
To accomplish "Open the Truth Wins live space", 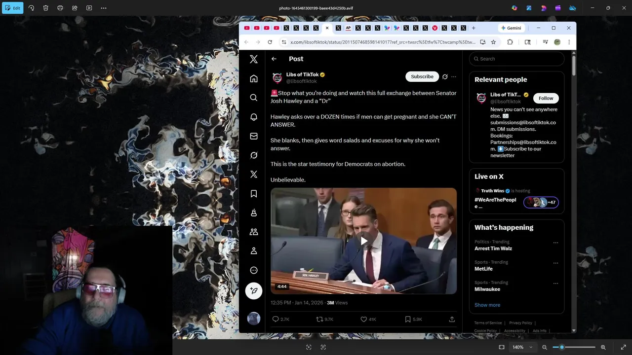I will pos(516,197).
